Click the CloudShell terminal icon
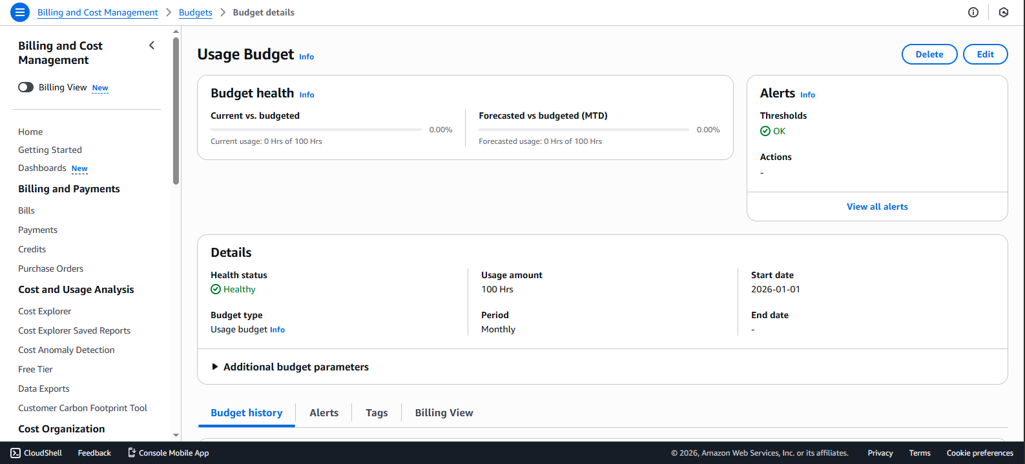This screenshot has width=1025, height=464. [x=16, y=453]
